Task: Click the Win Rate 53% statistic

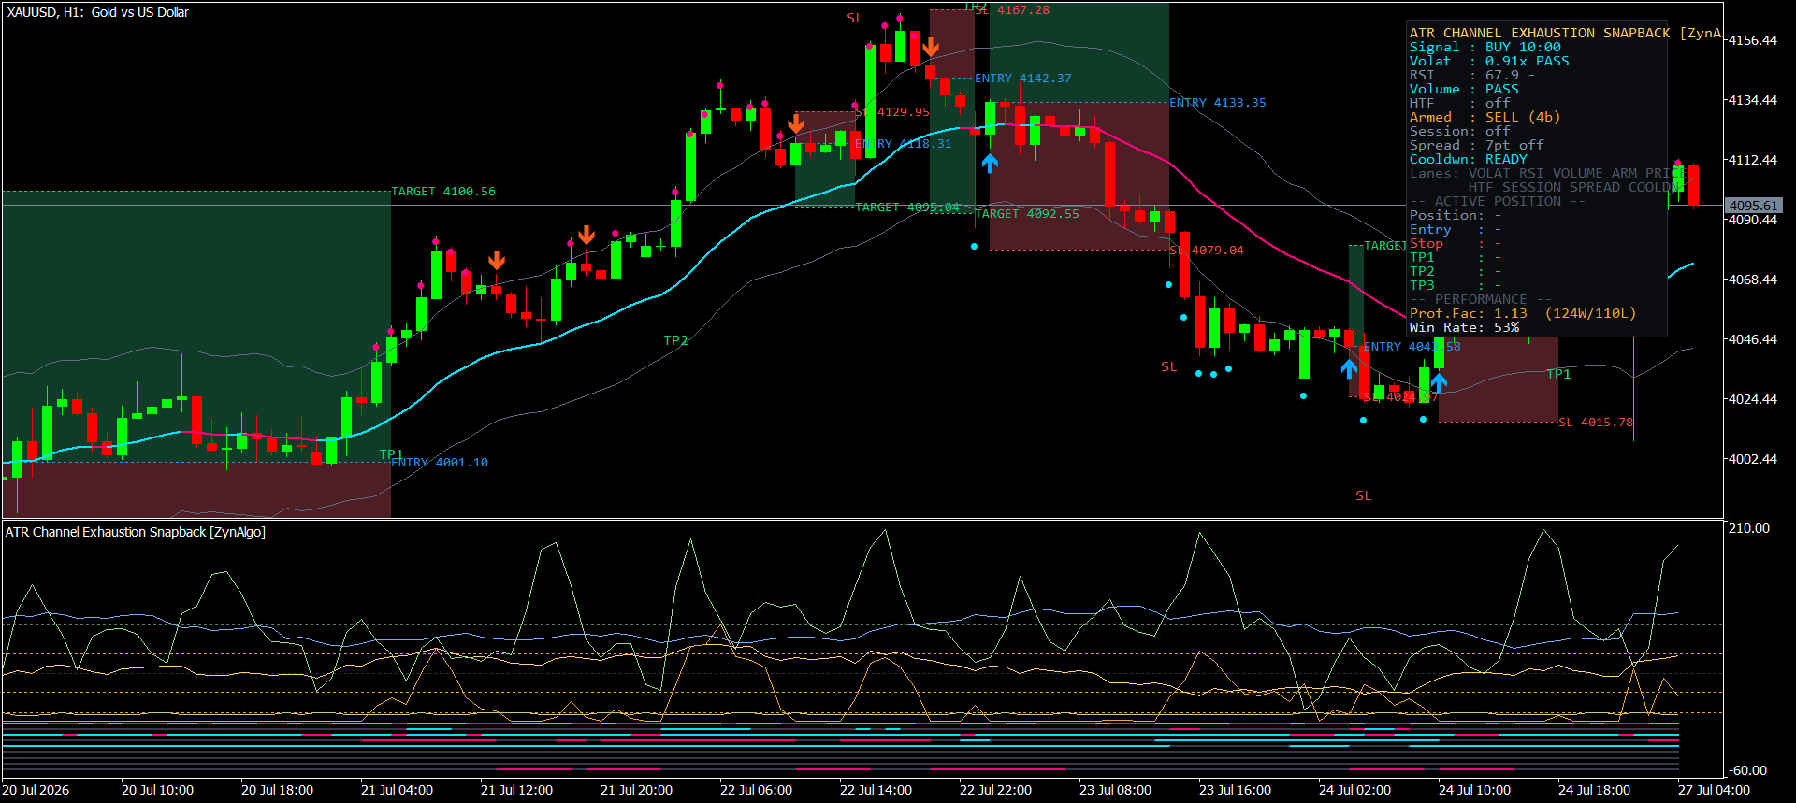Action: [1465, 327]
